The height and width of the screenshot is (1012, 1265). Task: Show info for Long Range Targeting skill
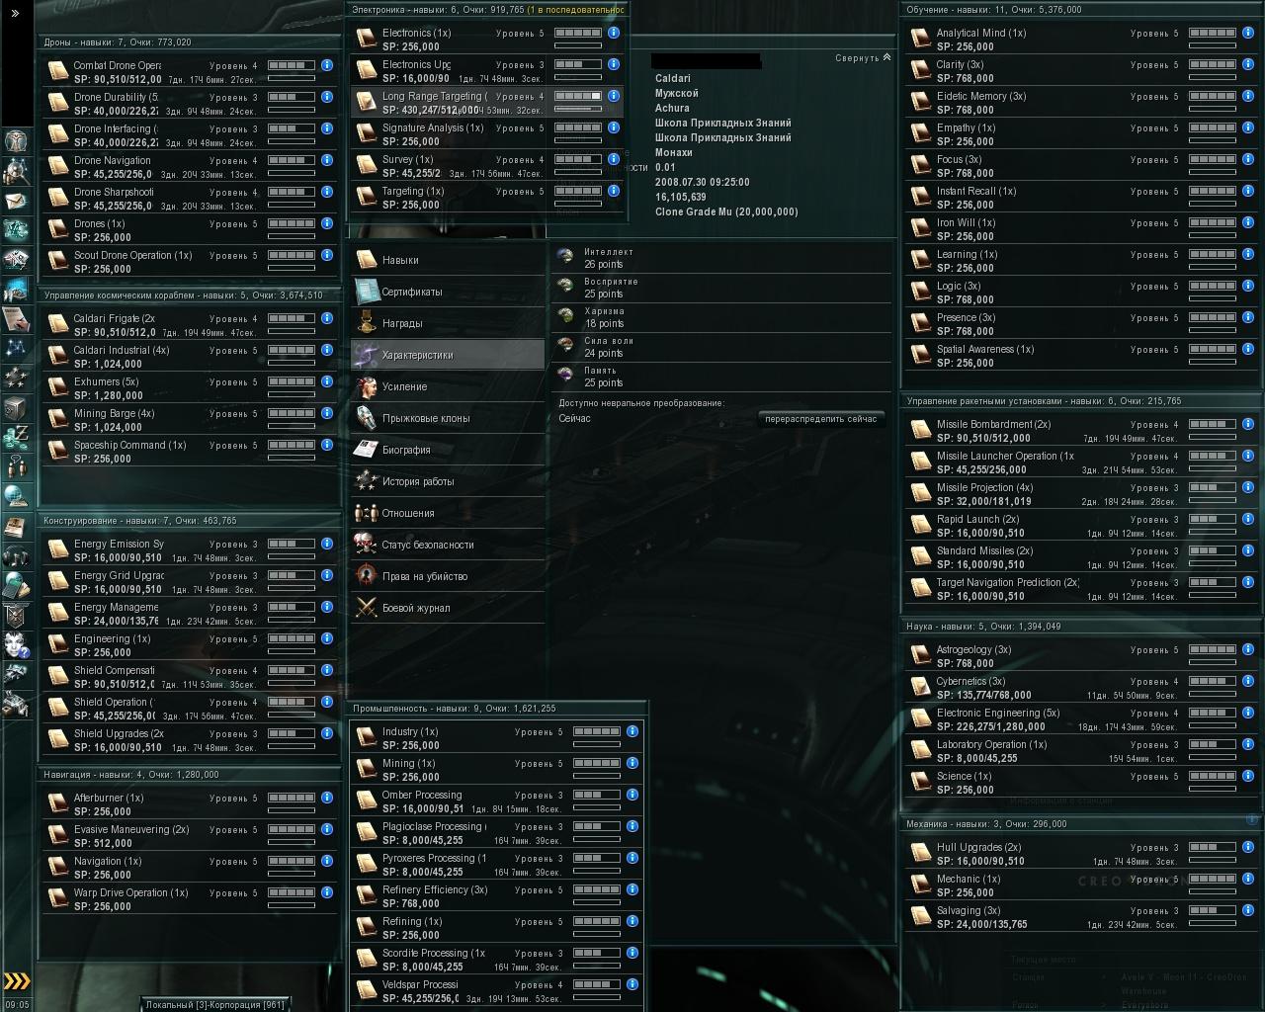coord(614,96)
